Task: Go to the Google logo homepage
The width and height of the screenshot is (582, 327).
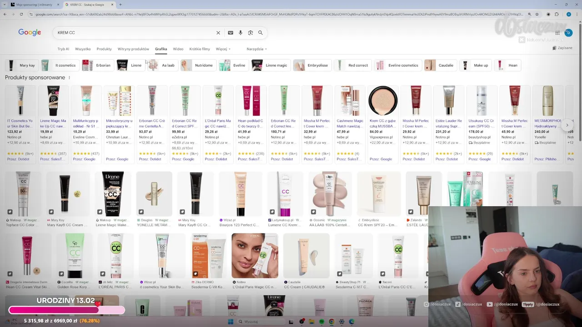Action: (30, 33)
